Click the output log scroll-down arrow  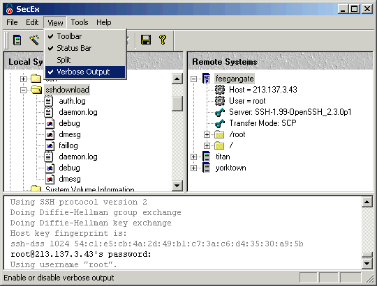(367, 264)
